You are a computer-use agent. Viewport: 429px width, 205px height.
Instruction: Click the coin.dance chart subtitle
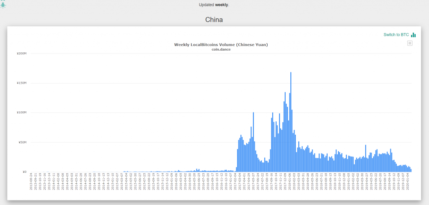(221, 50)
